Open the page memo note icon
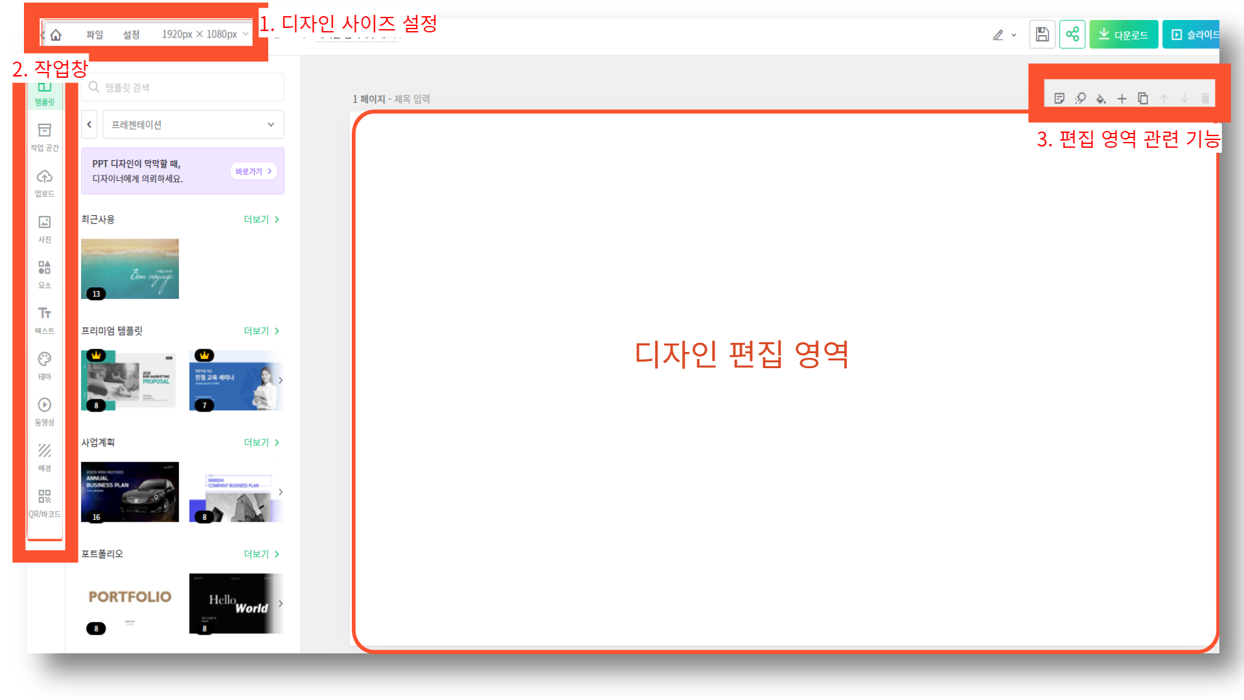The image size is (1244, 700). click(x=1059, y=99)
